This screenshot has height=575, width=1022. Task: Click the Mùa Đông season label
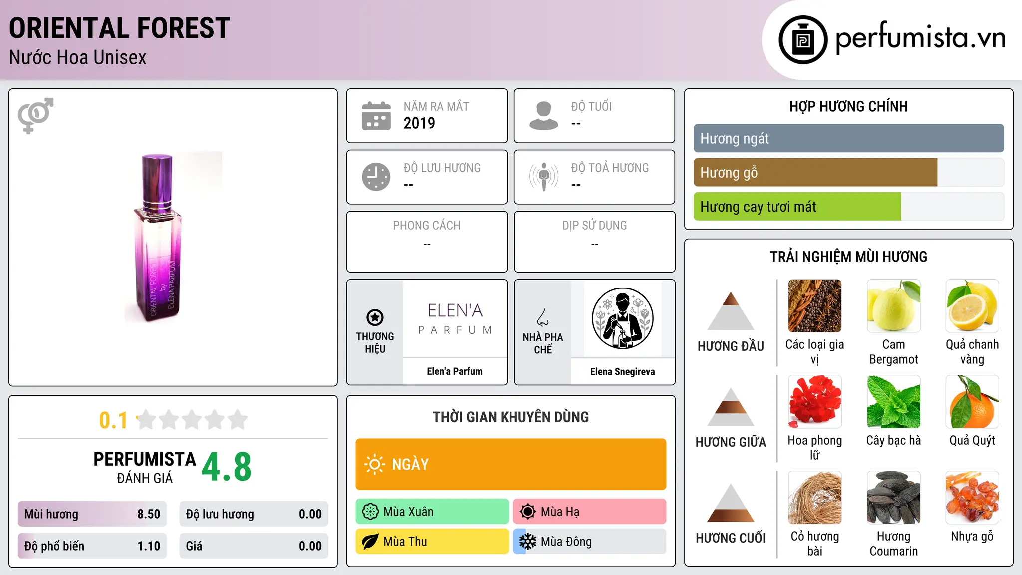pos(566,542)
